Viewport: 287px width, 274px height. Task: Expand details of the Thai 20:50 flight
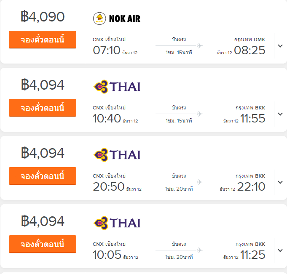tap(281, 182)
